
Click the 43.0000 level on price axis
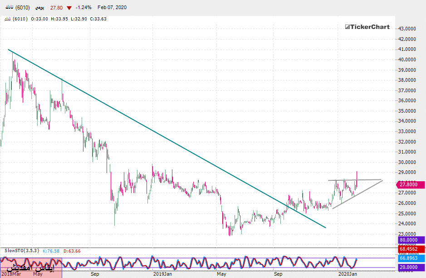407,29
